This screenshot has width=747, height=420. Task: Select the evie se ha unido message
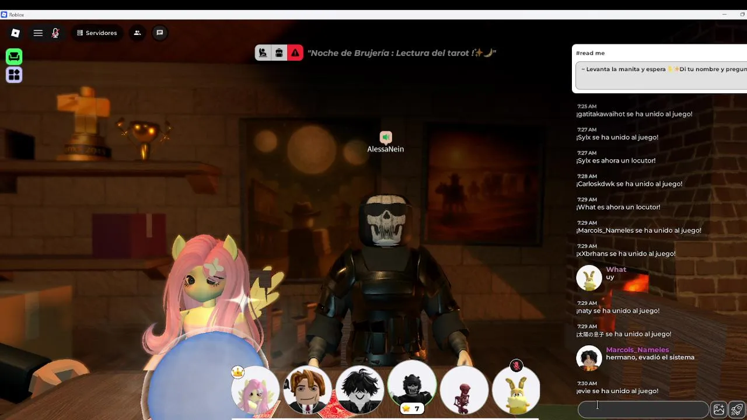click(617, 391)
